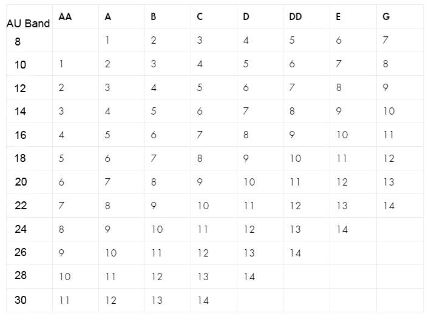This screenshot has width=434, height=319.
Task: Click value 1 in band 10 AA column
Action: [x=61, y=64]
